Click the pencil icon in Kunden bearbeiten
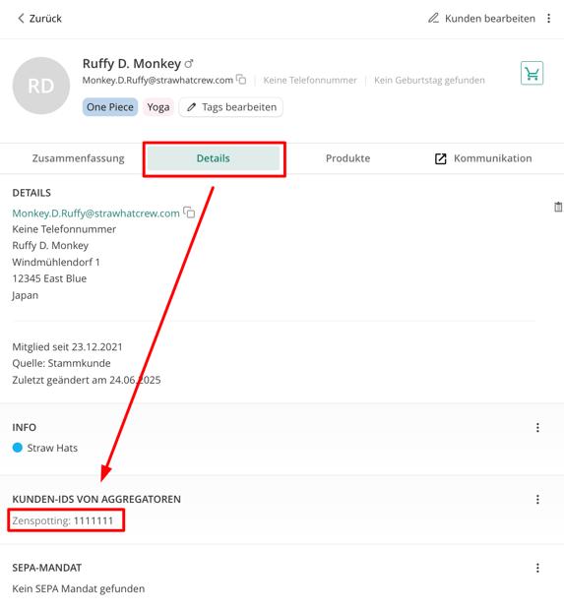Viewport: 564px width, 610px height. pos(433,18)
